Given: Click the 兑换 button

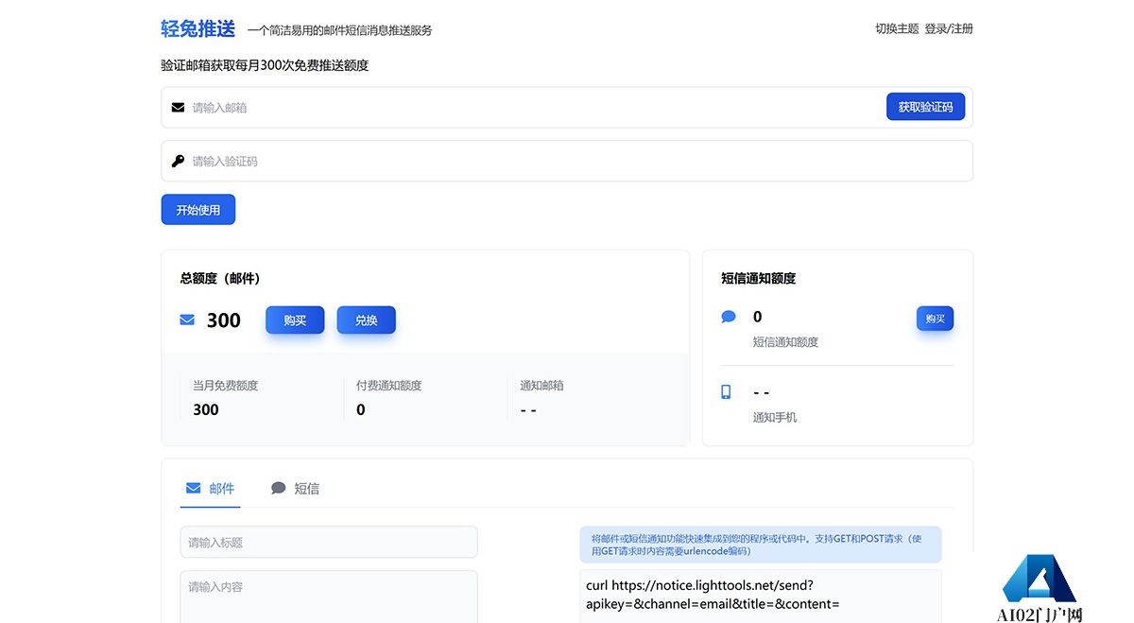Looking at the screenshot, I should (367, 320).
